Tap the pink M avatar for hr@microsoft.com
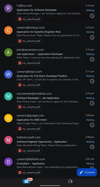This screenshot has width=100, height=187. click(8, 140)
